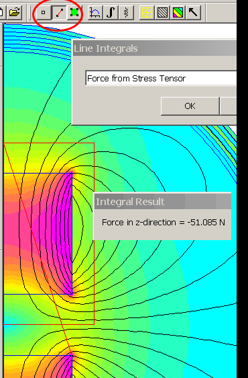Viewport: 248px width, 378px height.
Task: Open the vector plot arrow icon
Action: click(194, 12)
